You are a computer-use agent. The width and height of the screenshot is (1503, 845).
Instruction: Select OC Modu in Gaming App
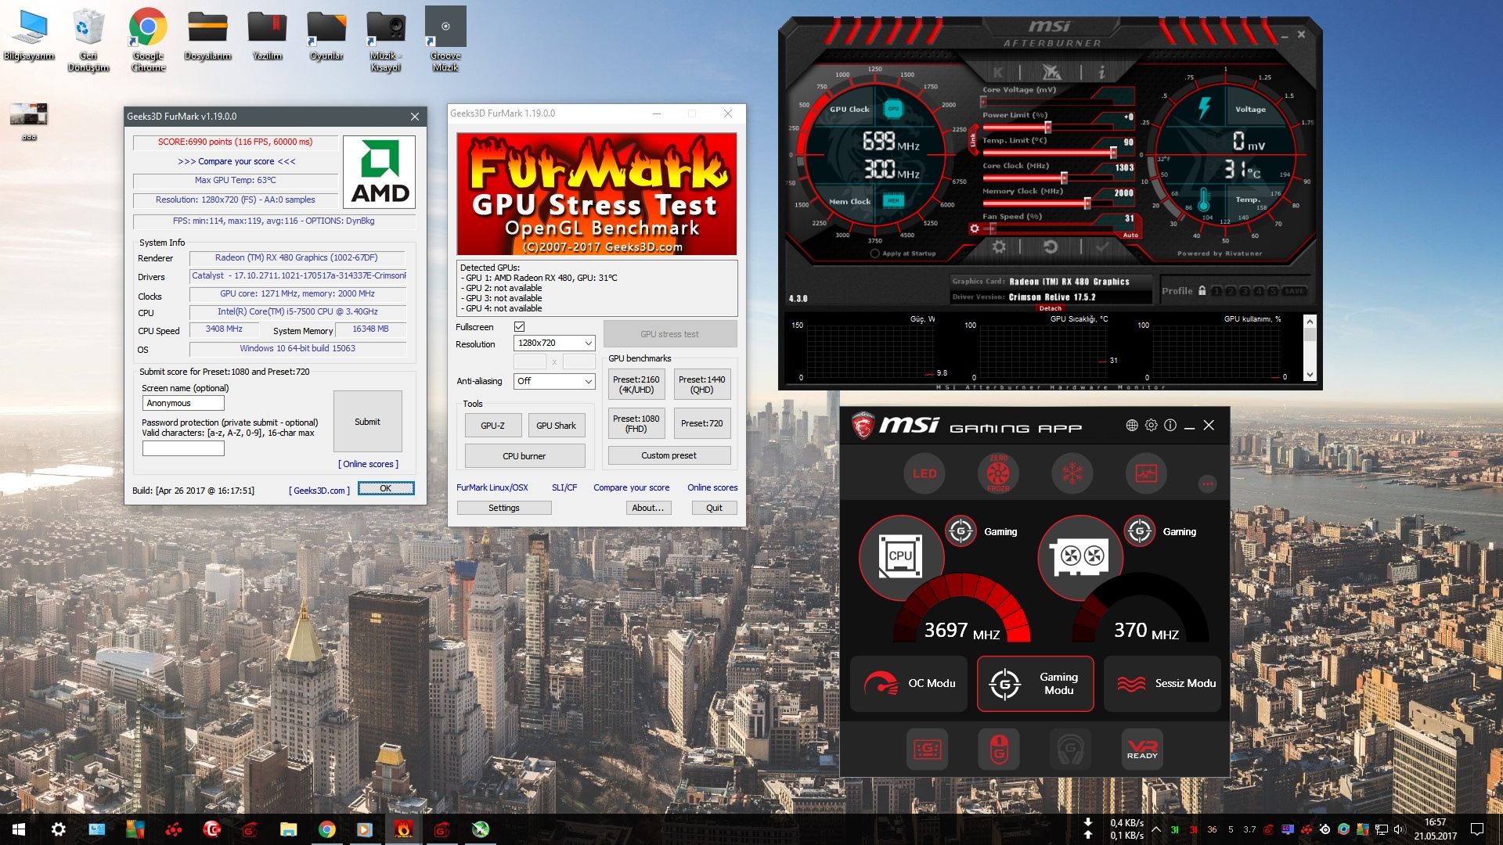click(909, 684)
